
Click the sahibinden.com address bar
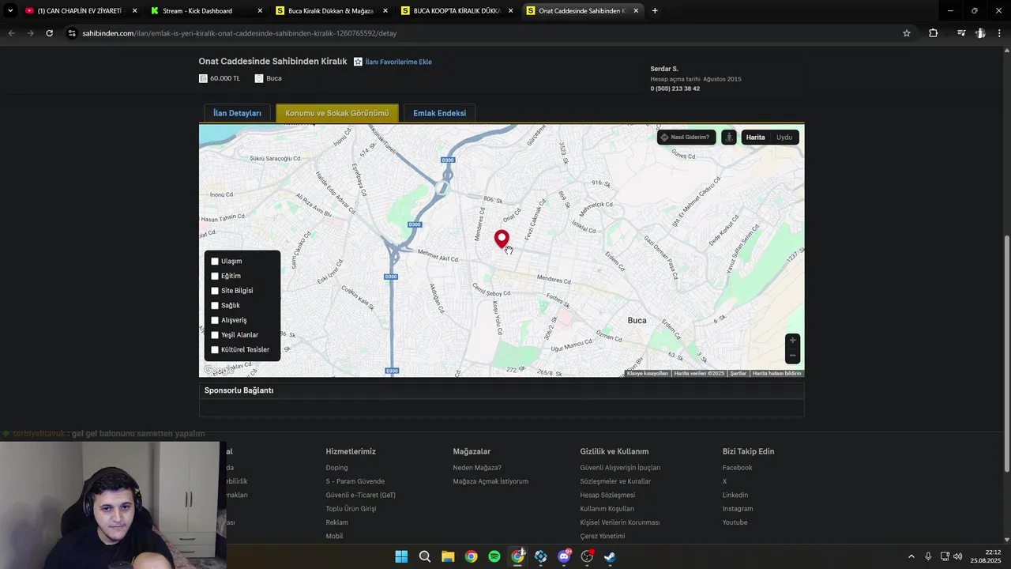coord(482,33)
